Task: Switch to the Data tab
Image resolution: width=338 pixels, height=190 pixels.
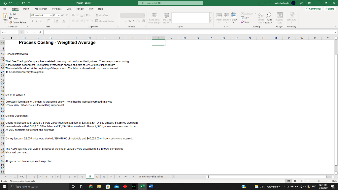Action: pos(69,9)
